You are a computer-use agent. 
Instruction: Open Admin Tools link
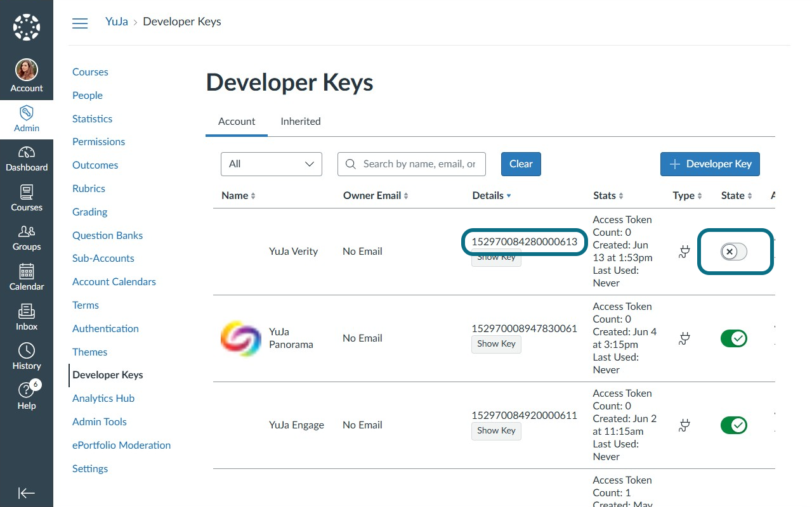click(100, 422)
